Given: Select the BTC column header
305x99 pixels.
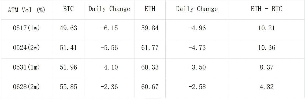Looking at the screenshot, I should (68, 10).
